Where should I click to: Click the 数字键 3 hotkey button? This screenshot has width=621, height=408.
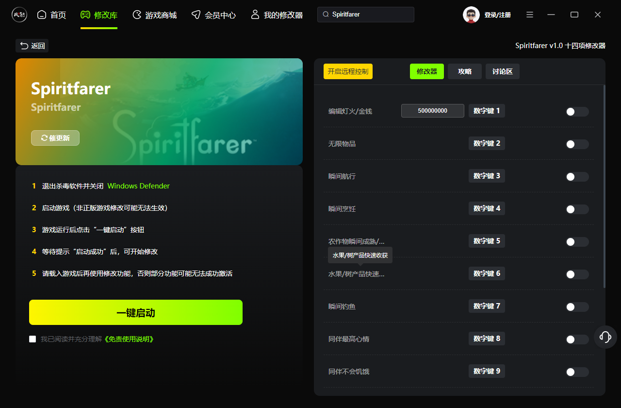[x=487, y=176]
